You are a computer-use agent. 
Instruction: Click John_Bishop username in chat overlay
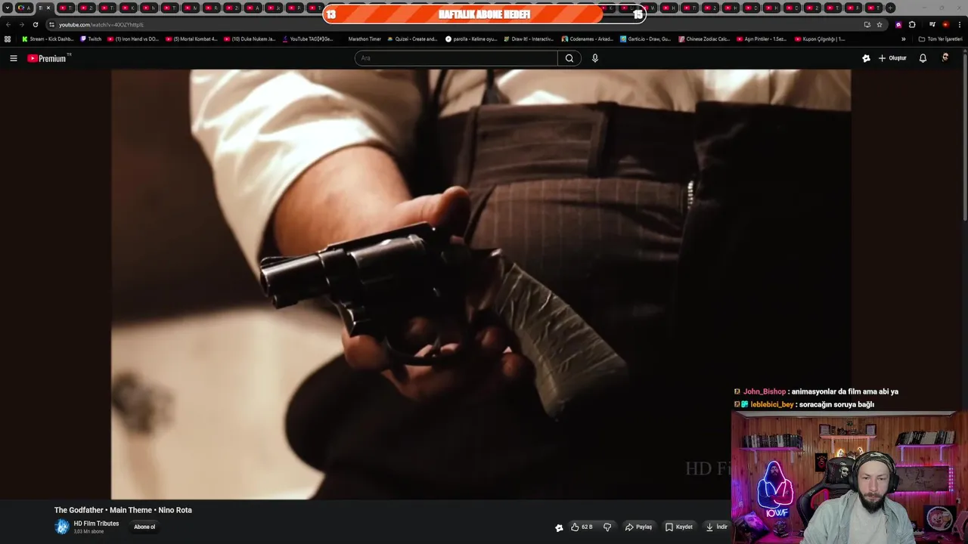pos(765,391)
